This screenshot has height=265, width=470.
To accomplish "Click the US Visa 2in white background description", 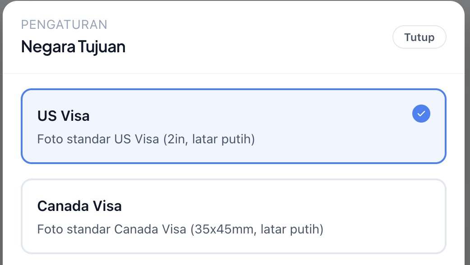I will click(x=146, y=139).
